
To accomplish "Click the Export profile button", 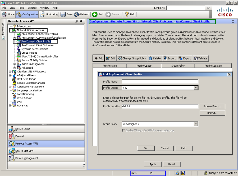I will tap(185, 58).
